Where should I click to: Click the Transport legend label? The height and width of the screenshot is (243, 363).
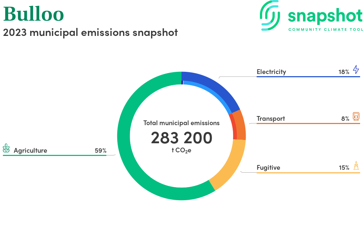click(x=270, y=119)
